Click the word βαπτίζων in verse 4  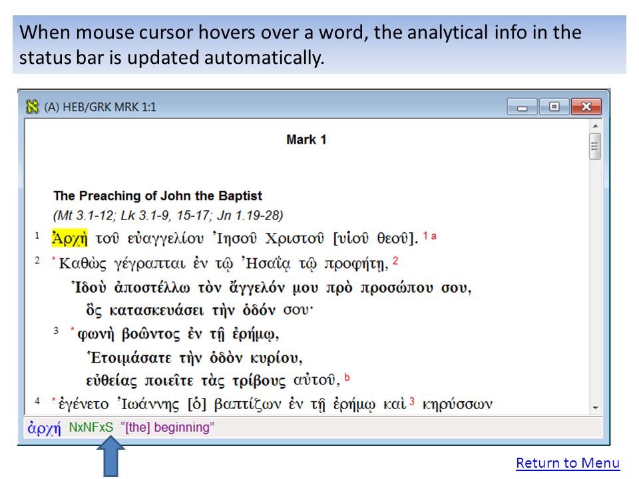(248, 404)
